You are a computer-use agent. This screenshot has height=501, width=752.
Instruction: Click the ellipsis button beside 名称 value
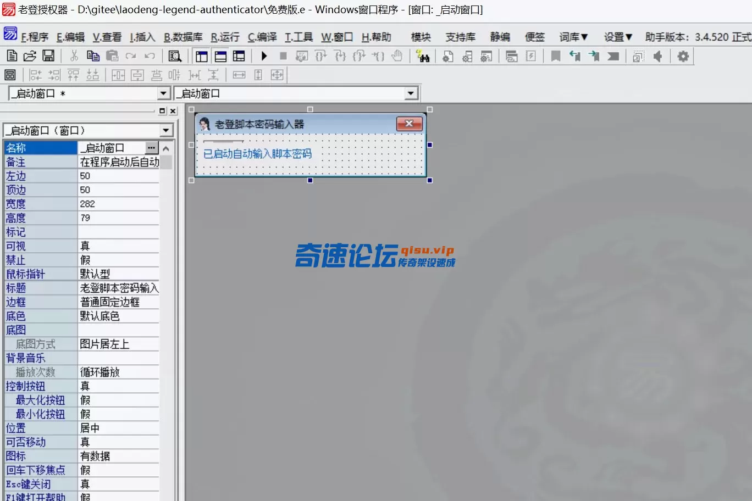151,148
